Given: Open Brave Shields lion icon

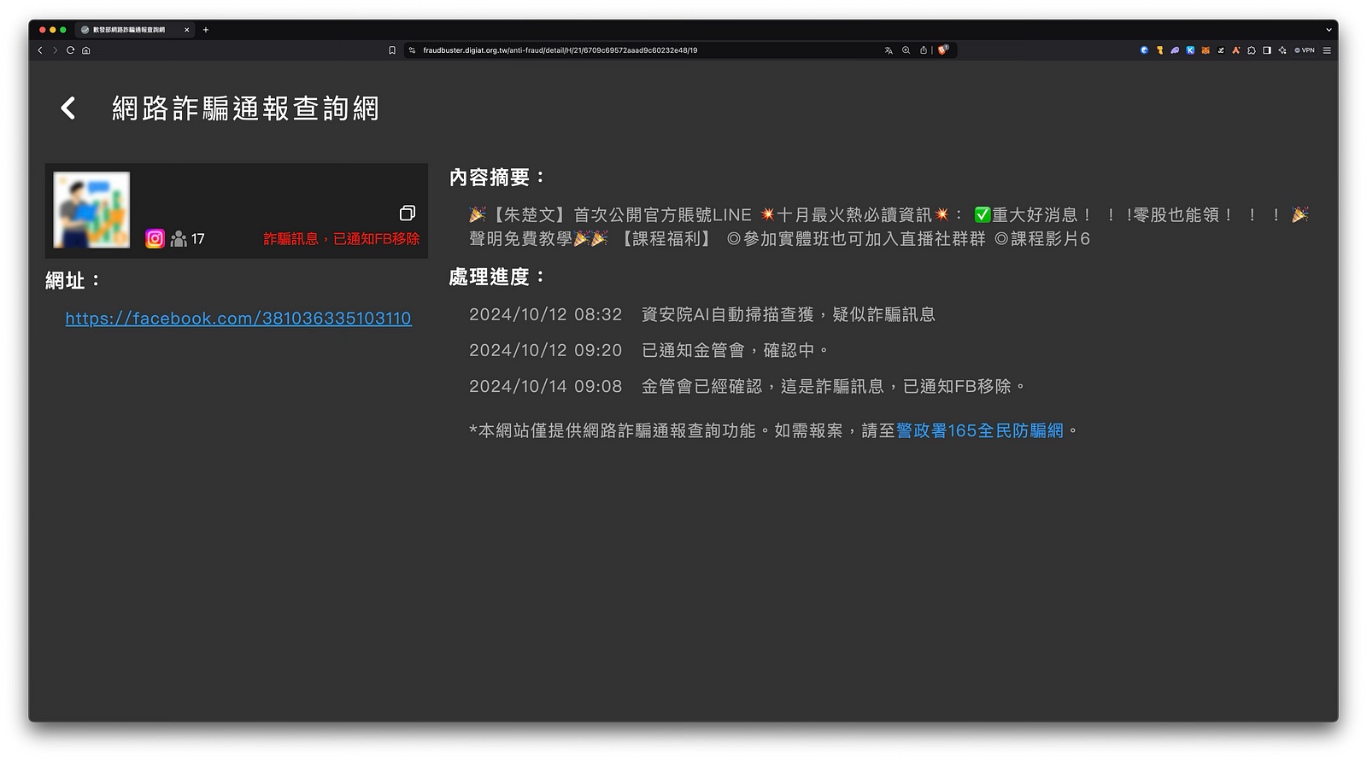Looking at the screenshot, I should tap(943, 50).
